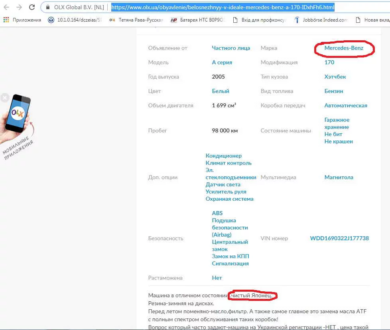Click the OLX Global B.V. [NL] certificate label

tap(79, 7)
